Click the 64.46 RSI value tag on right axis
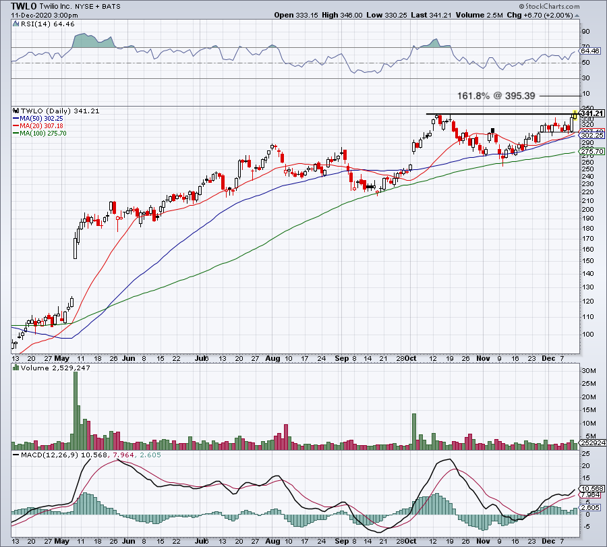This screenshot has width=607, height=547. pos(590,51)
